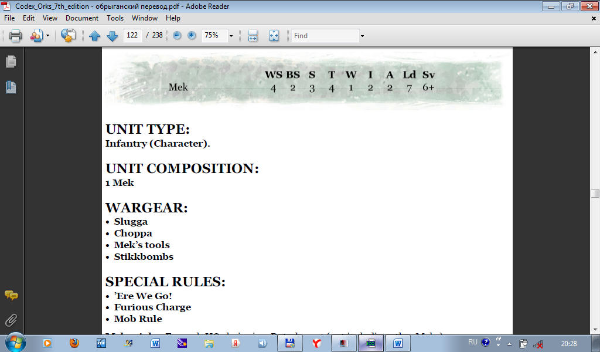The width and height of the screenshot is (600, 352).
Task: Open the Windows Start menu
Action: pos(15,343)
